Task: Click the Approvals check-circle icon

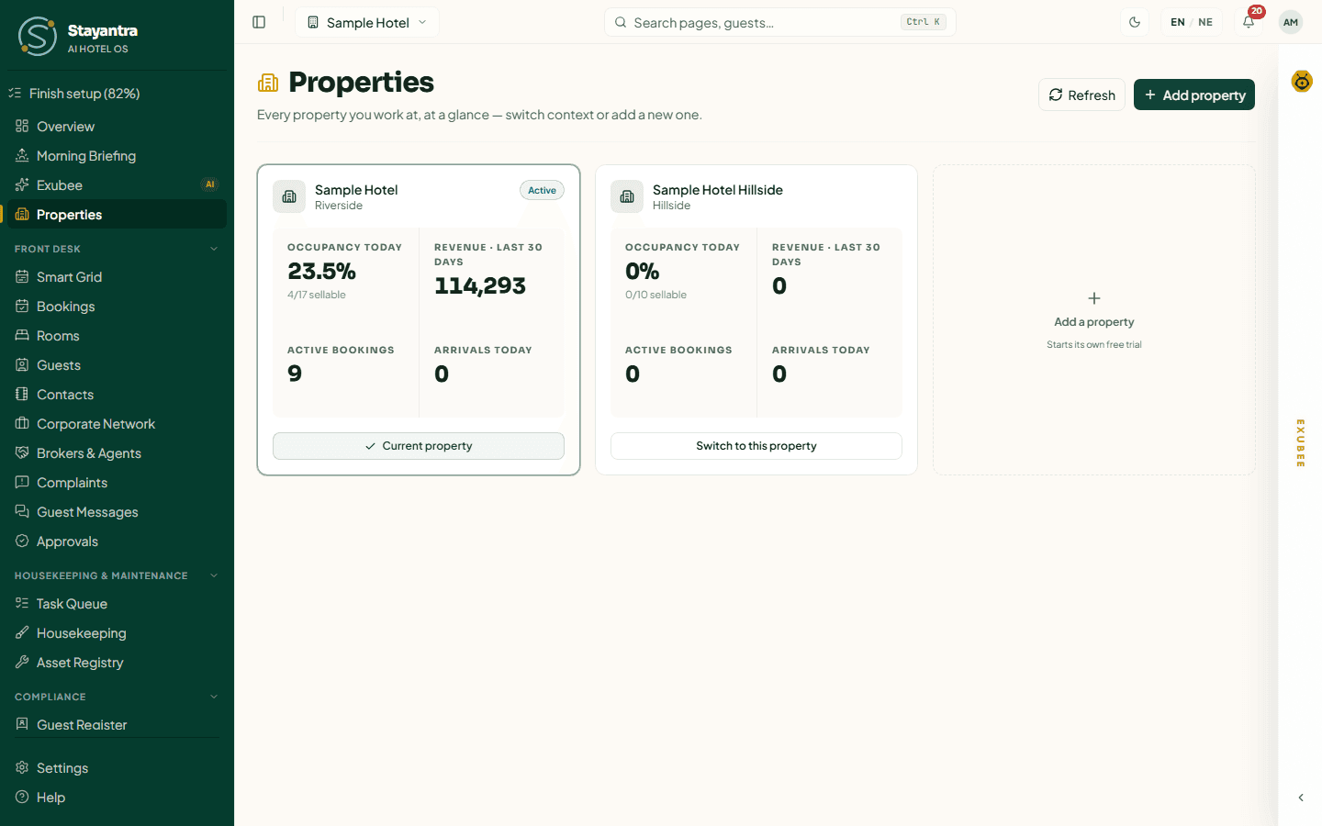Action: (22, 541)
